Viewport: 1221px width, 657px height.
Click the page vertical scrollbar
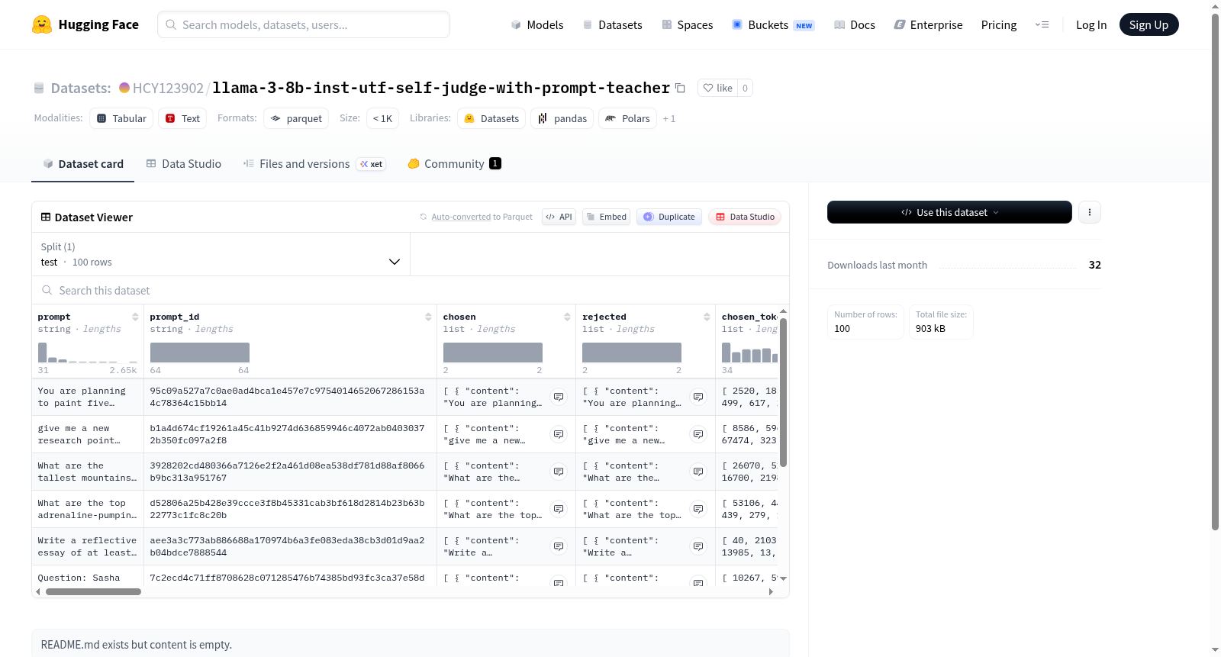click(x=1215, y=271)
